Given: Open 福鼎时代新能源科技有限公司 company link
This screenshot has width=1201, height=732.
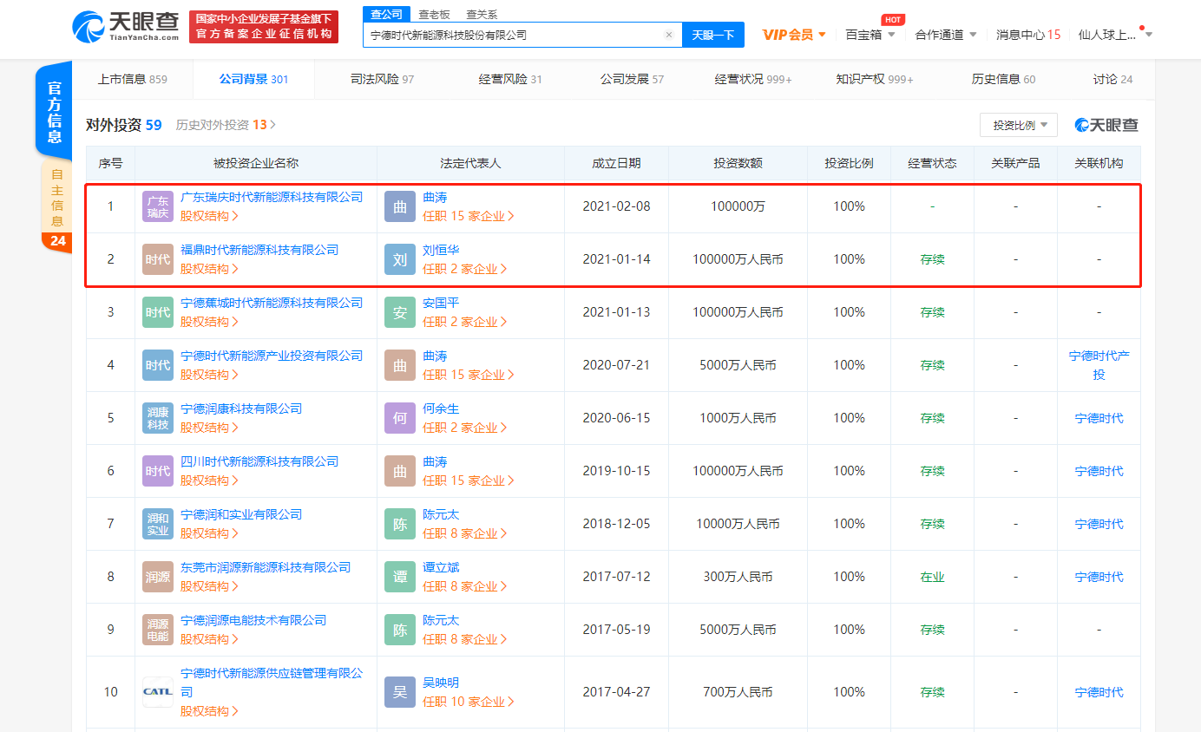Looking at the screenshot, I should coord(259,250).
